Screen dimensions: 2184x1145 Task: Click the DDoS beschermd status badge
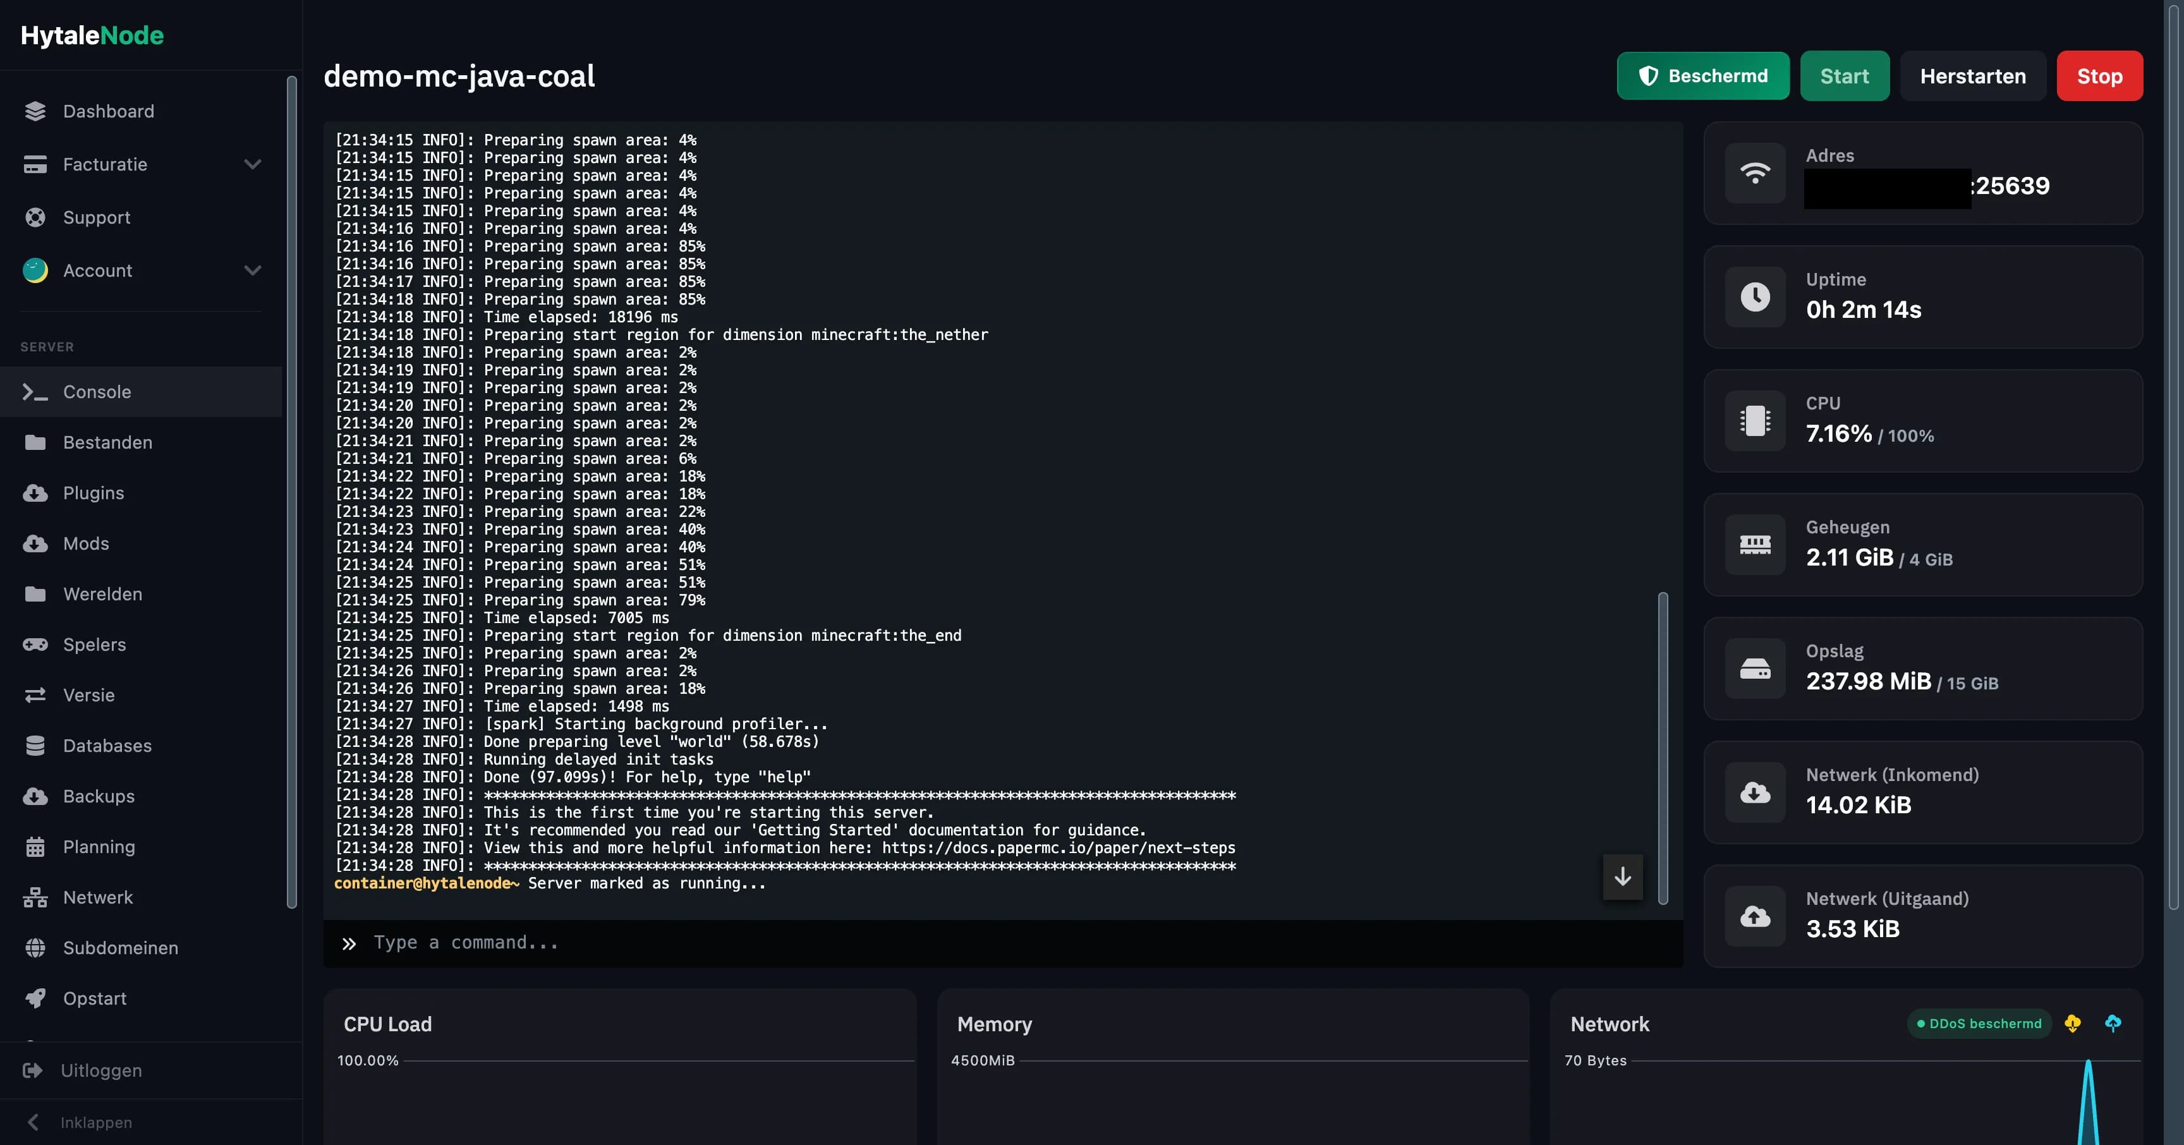tap(1979, 1023)
